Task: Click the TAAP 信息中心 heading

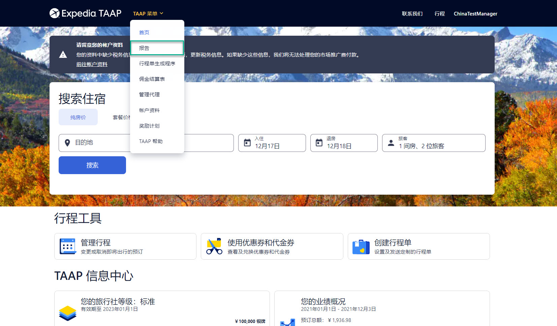Action: [x=94, y=276]
